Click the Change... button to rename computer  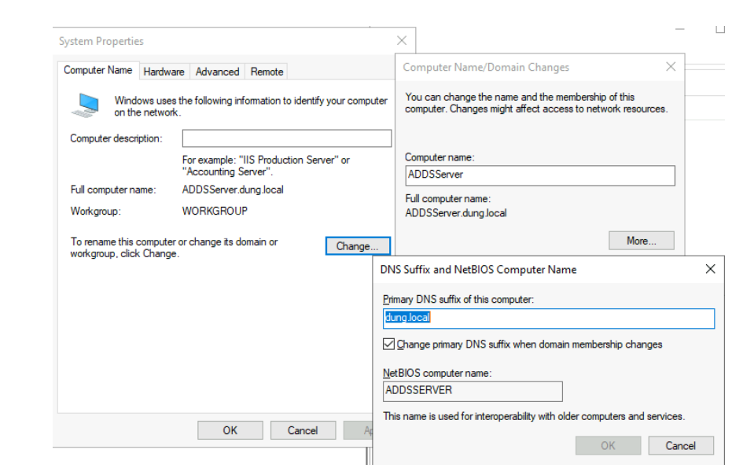pyautogui.click(x=358, y=245)
